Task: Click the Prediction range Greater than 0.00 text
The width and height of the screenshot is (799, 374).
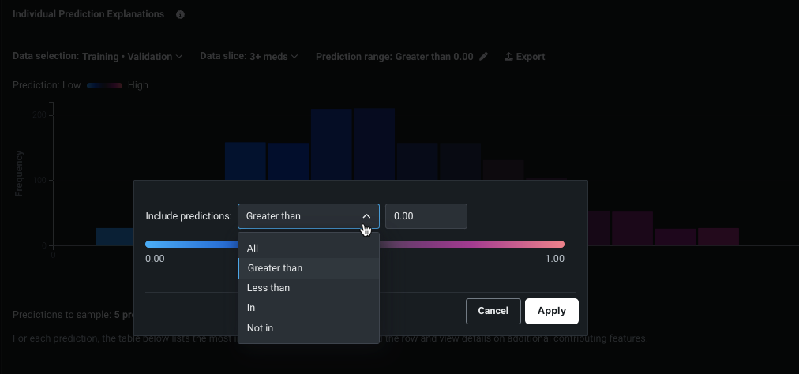Action: 395,57
